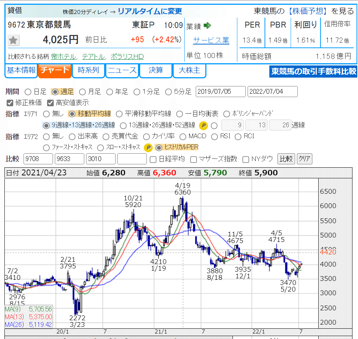Select the 週足 period radio button
358x339 pixels.
click(x=55, y=92)
